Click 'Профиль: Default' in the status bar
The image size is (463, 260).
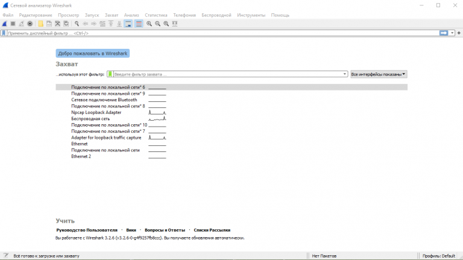[439, 256]
